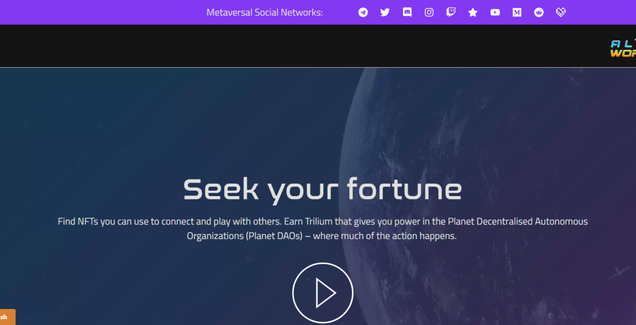The width and height of the screenshot is (636, 325).
Task: Open the Telegram social link icon
Action: coord(363,12)
